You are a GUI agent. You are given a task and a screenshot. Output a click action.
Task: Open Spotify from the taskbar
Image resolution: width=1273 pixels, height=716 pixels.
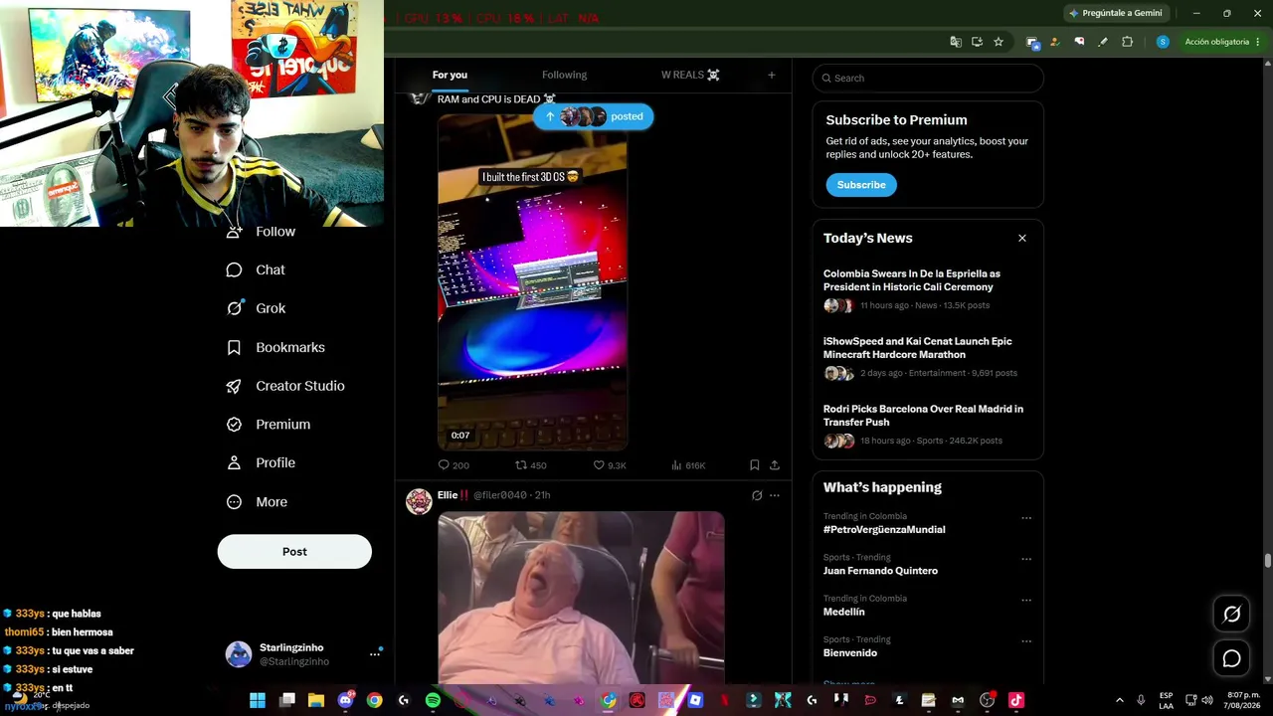coord(433,700)
